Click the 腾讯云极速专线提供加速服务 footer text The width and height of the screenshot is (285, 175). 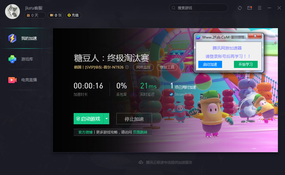[169, 163]
